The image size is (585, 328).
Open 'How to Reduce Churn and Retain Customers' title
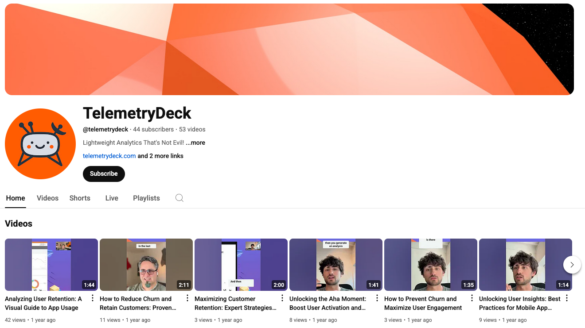pyautogui.click(x=138, y=303)
